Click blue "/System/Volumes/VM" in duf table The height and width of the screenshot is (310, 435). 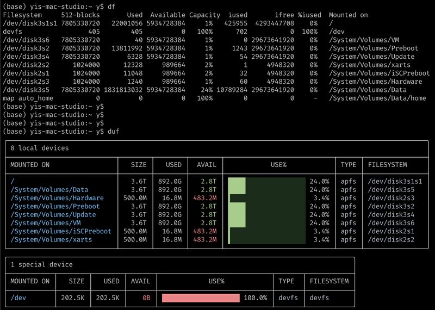46,223
